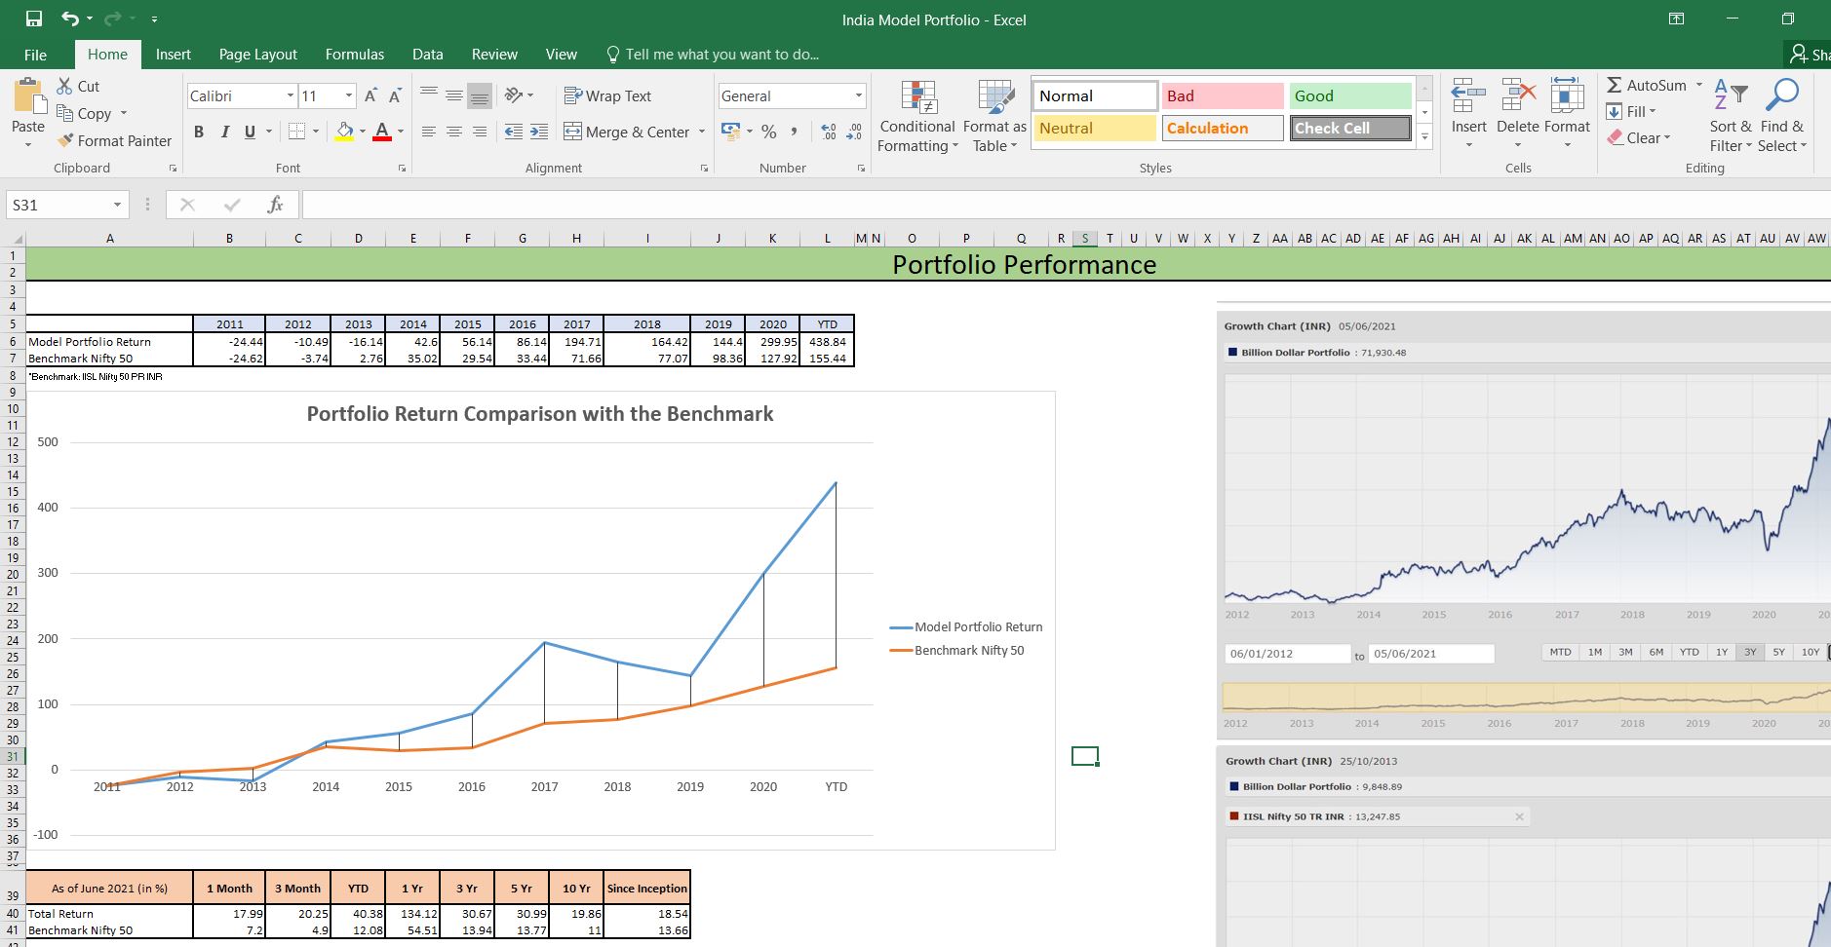Open Format as Table gallery
The width and height of the screenshot is (1831, 947).
(x=994, y=116)
